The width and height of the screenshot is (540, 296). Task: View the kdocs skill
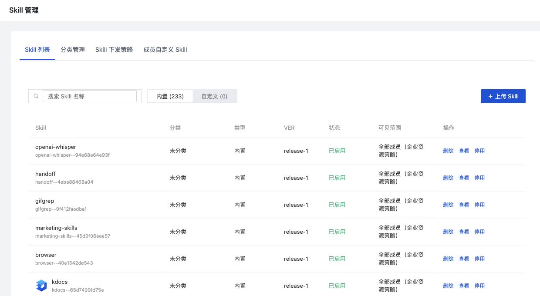[x=464, y=286]
